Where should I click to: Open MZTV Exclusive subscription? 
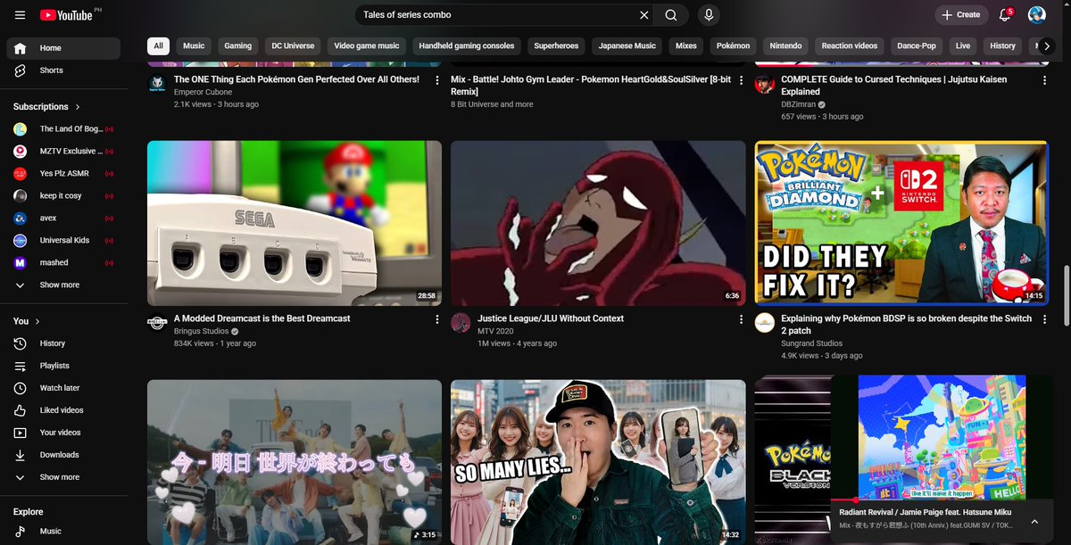pyautogui.click(x=63, y=152)
